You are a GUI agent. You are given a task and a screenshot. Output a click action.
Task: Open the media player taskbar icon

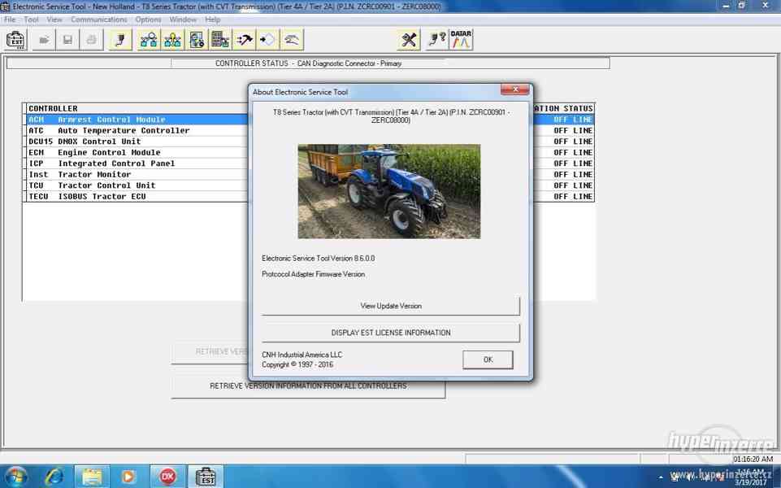point(128,477)
